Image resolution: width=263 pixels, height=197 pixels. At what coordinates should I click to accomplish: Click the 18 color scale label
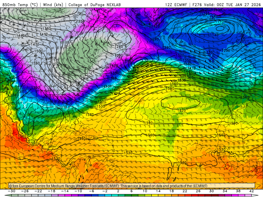171,191
